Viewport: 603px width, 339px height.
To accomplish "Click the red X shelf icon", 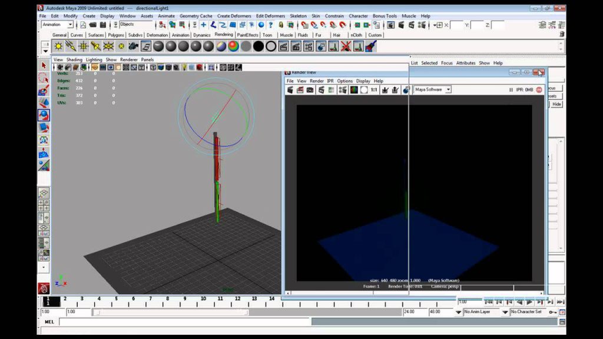I will tap(346, 46).
